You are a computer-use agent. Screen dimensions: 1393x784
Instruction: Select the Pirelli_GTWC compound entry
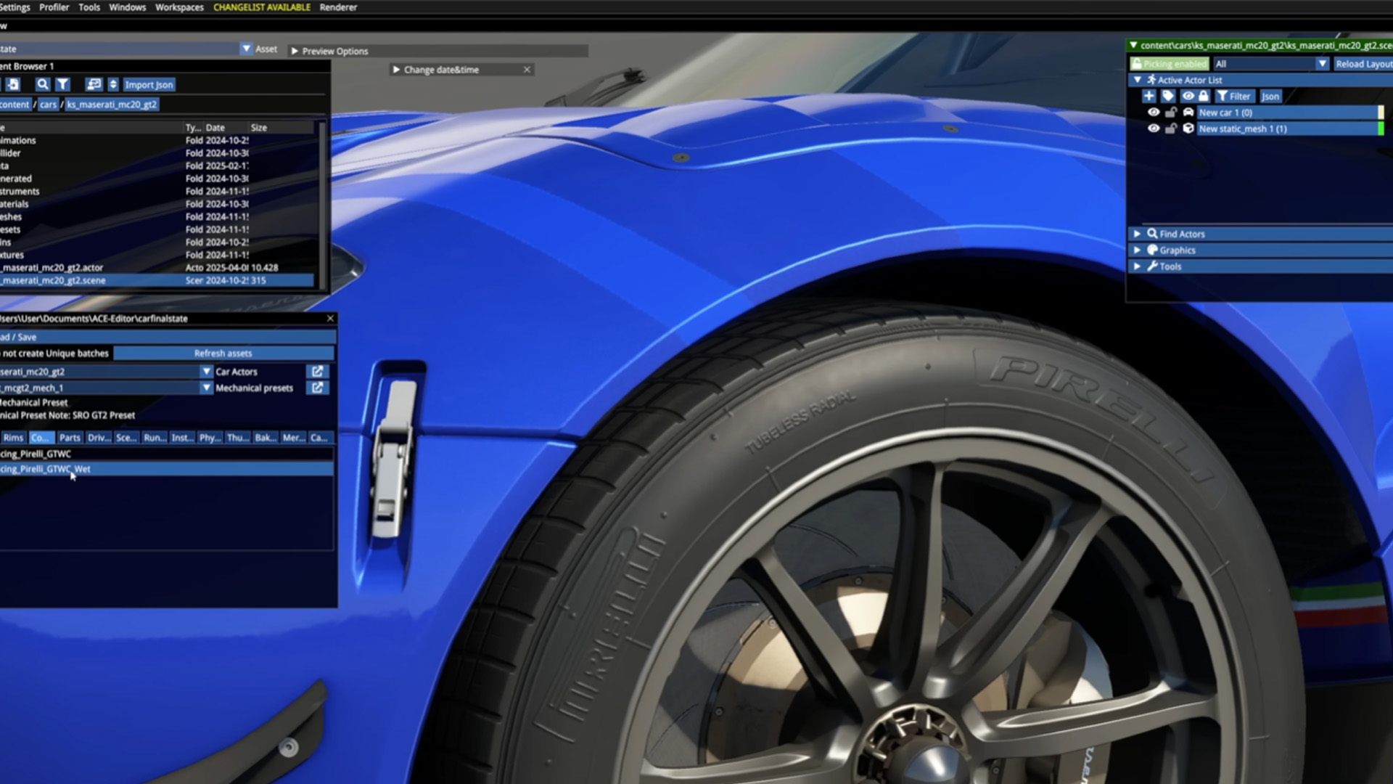pos(167,454)
